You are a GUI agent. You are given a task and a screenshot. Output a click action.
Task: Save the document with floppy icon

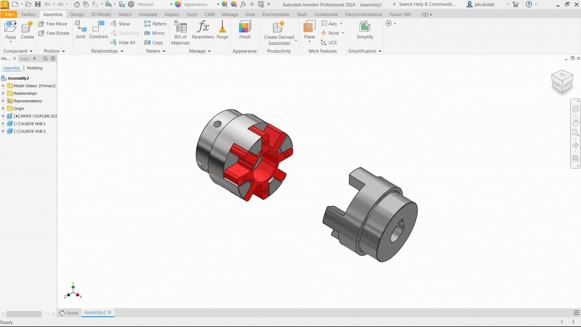click(38, 4)
